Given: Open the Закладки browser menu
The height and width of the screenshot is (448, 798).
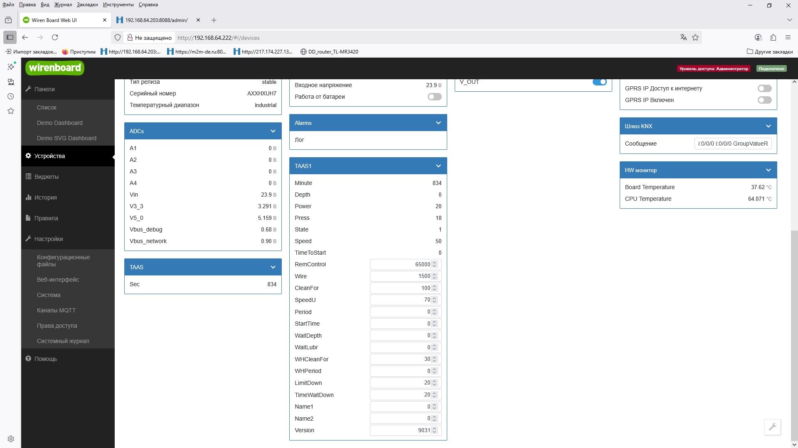Looking at the screenshot, I should point(87,5).
